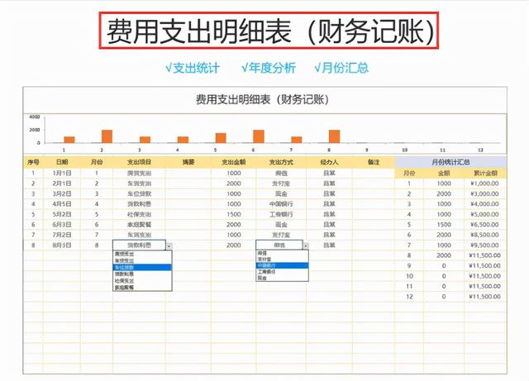Select the sheet title 费用支出明细表（财务记账）cell

click(264, 100)
